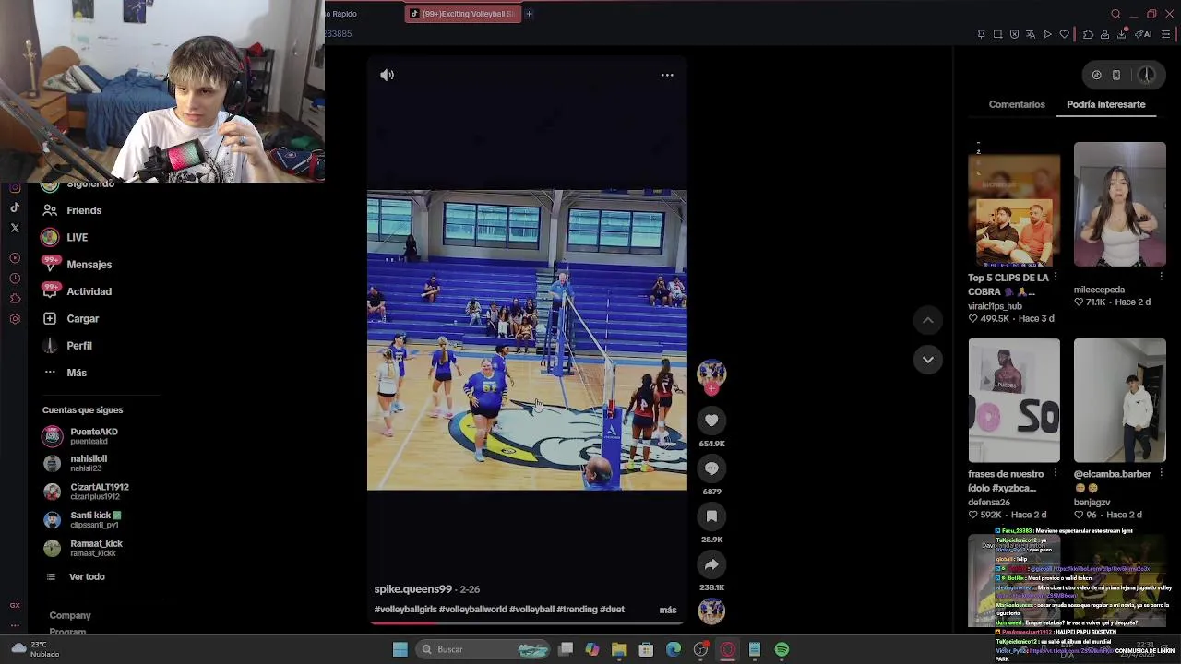Open options for the mileecepeda card
Image resolution: width=1181 pixels, height=664 pixels.
click(x=1161, y=278)
